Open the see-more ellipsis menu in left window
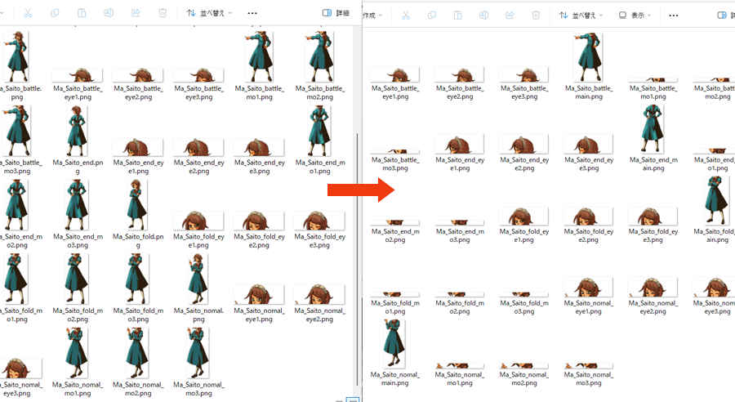The image size is (735, 402). click(252, 14)
